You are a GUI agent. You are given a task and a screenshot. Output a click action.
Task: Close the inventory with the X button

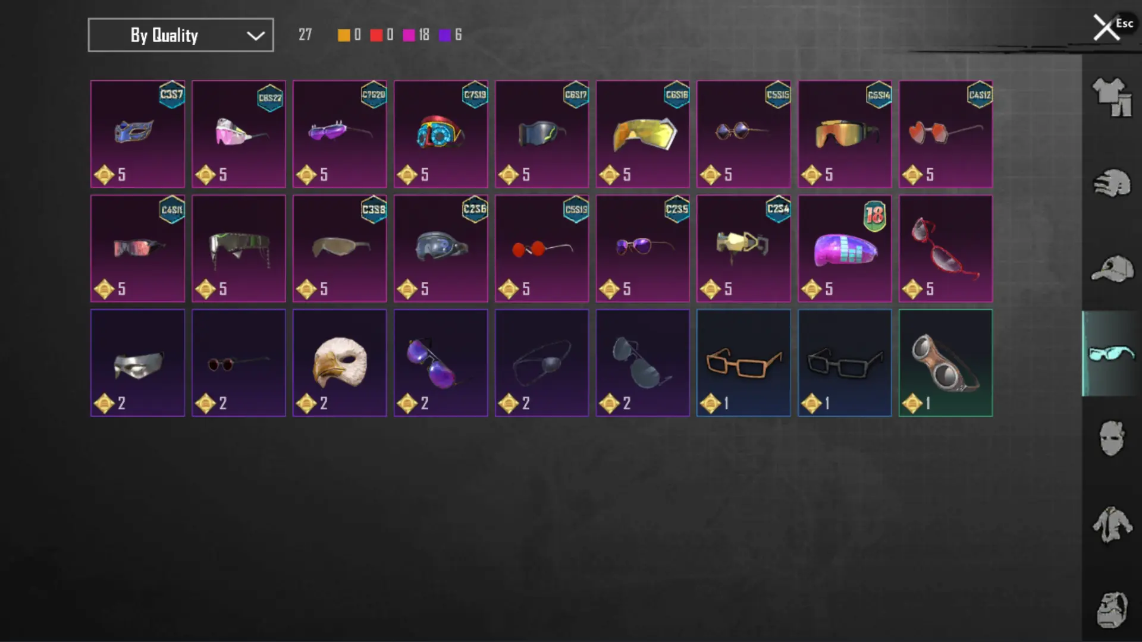coord(1106,28)
